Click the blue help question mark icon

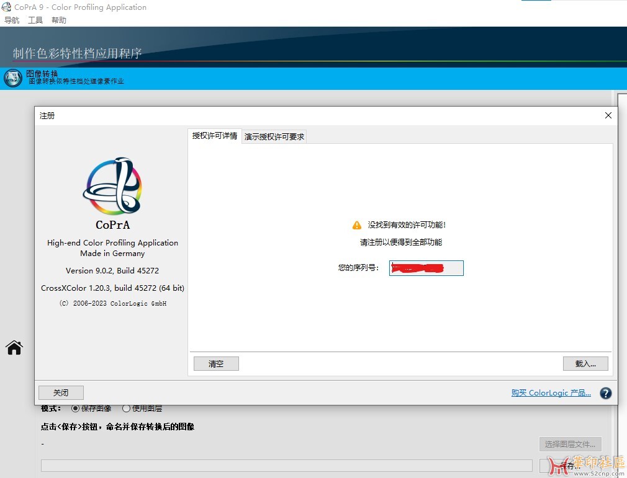(605, 393)
